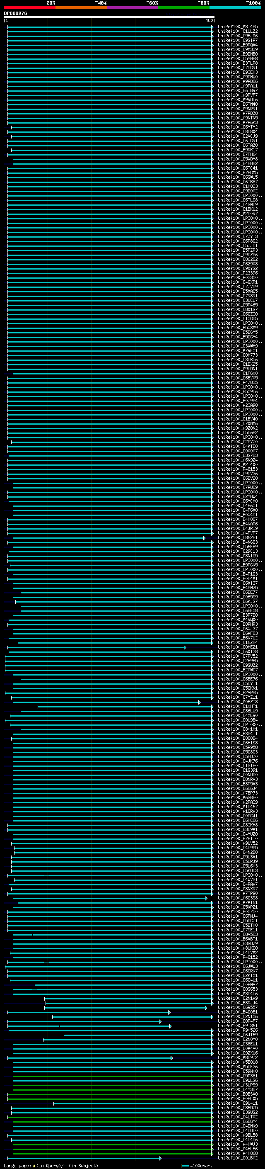Select hit label UniRef100_P23396
The width and height of the screenshot is (265, 1169).
237,273
